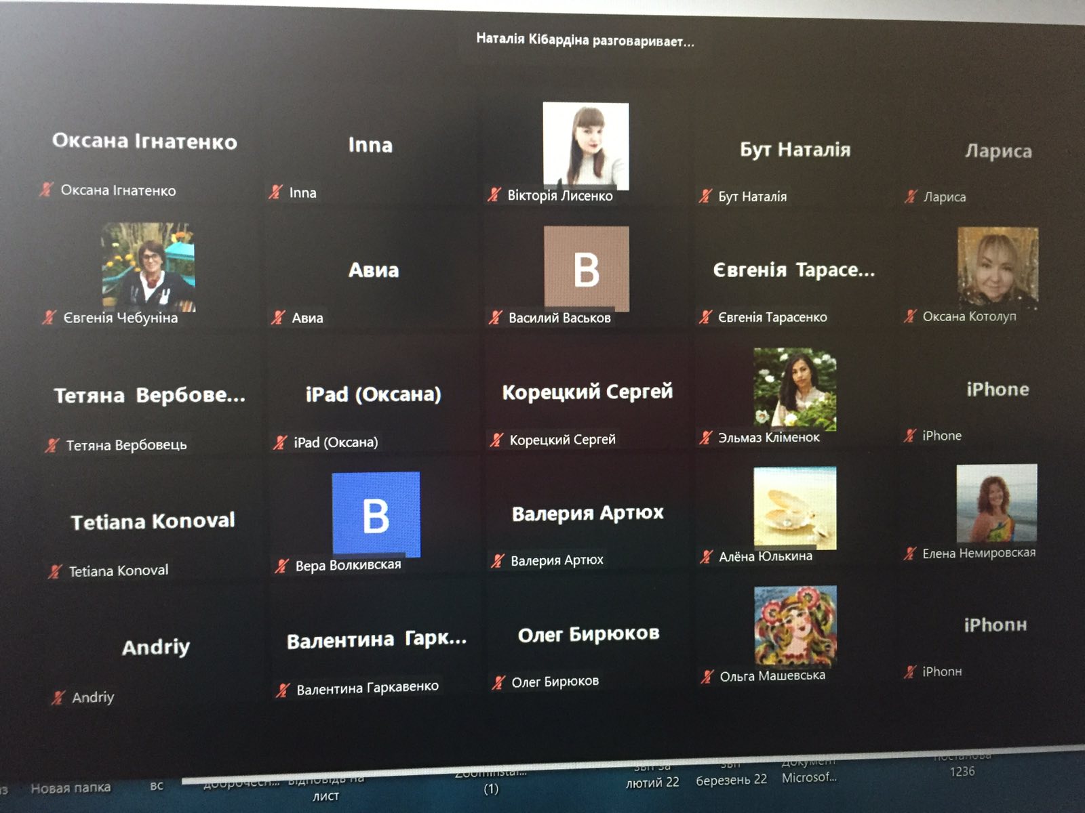
Task: Select Вікторія Лисенко's profile photo
Action: (x=586, y=145)
